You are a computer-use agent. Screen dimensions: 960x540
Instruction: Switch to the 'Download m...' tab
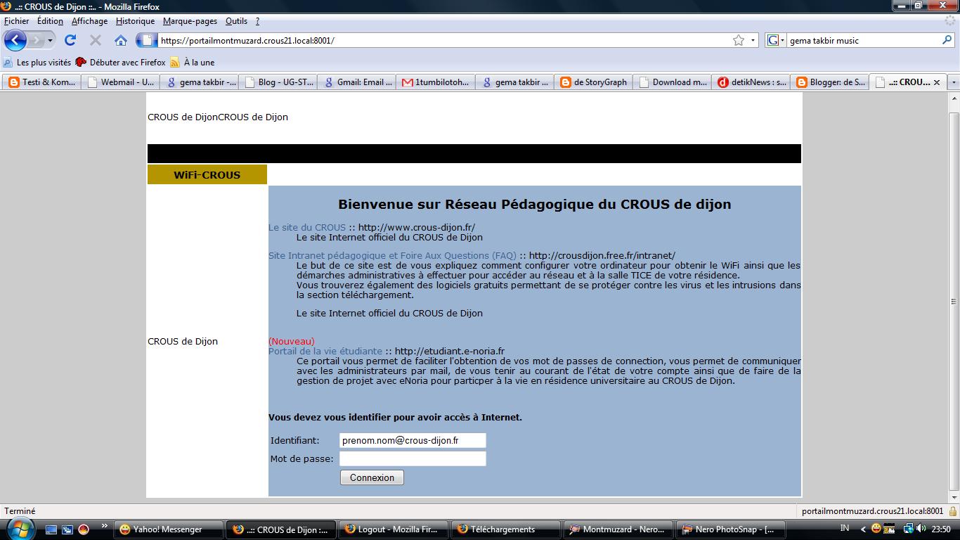[671, 82]
